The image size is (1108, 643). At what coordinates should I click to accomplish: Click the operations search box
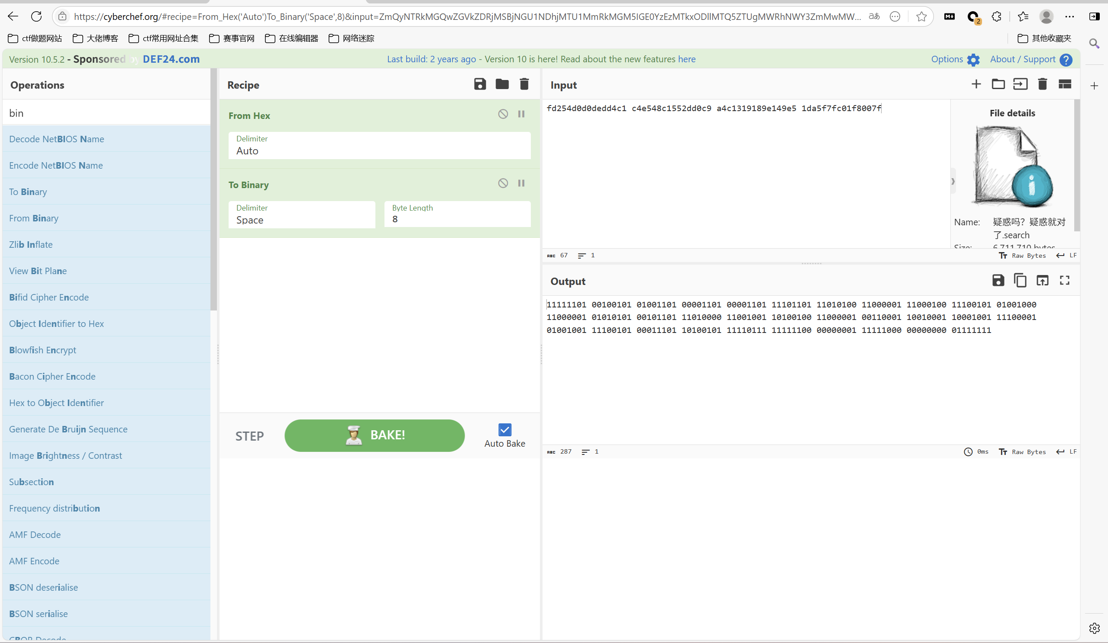pyautogui.click(x=107, y=113)
